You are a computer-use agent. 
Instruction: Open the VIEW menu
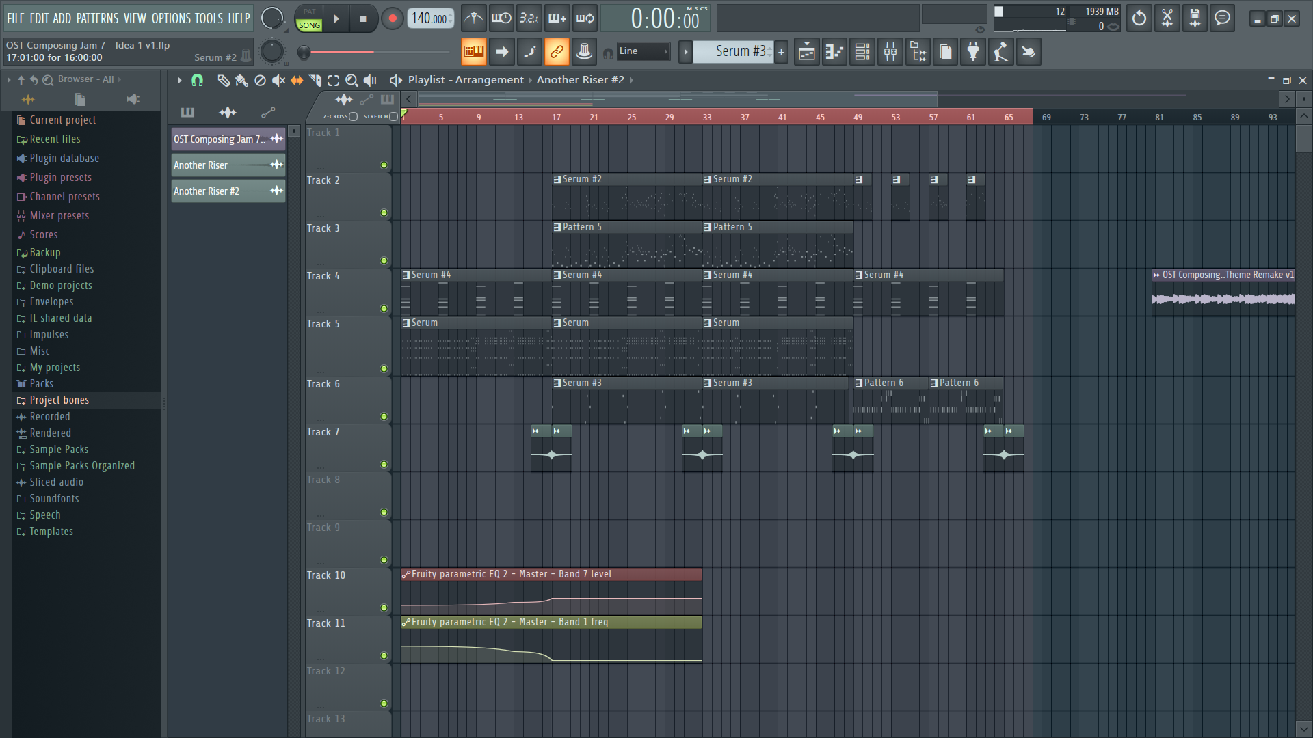coord(135,18)
